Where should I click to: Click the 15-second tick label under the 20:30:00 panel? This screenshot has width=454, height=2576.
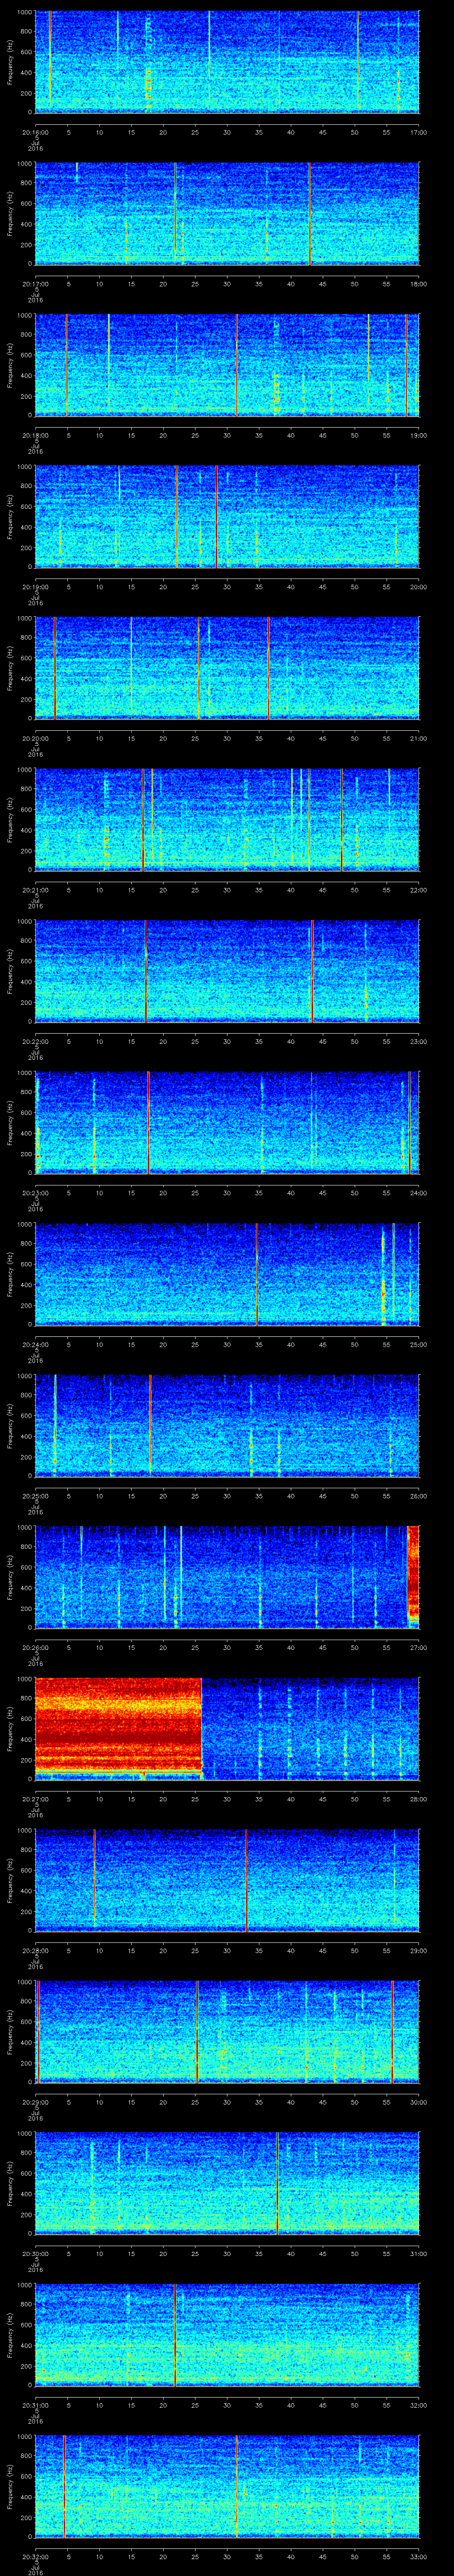pos(131,2253)
